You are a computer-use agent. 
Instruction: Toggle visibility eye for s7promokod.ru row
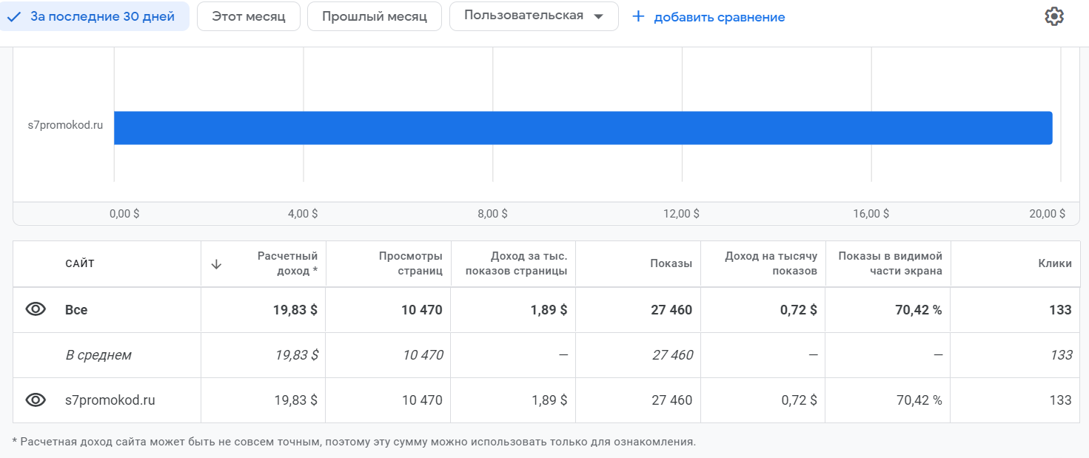(36, 400)
